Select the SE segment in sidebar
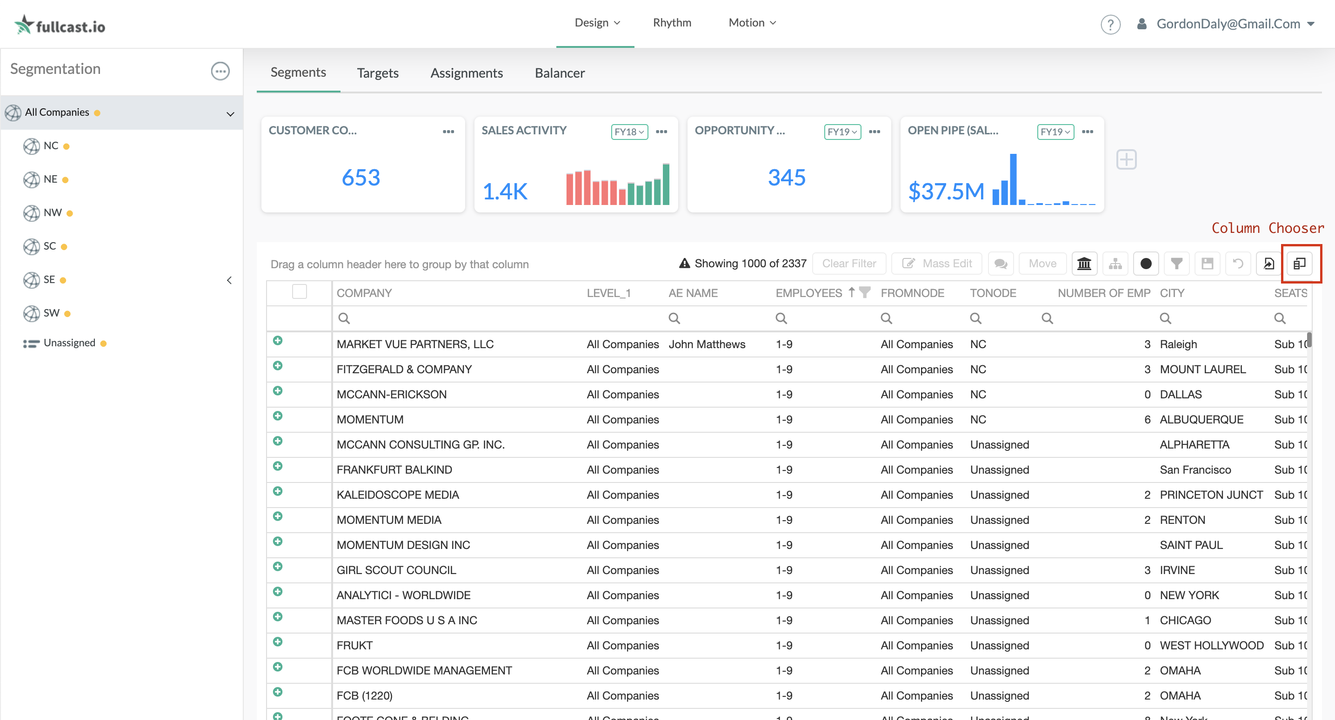This screenshot has width=1335, height=720. [49, 280]
